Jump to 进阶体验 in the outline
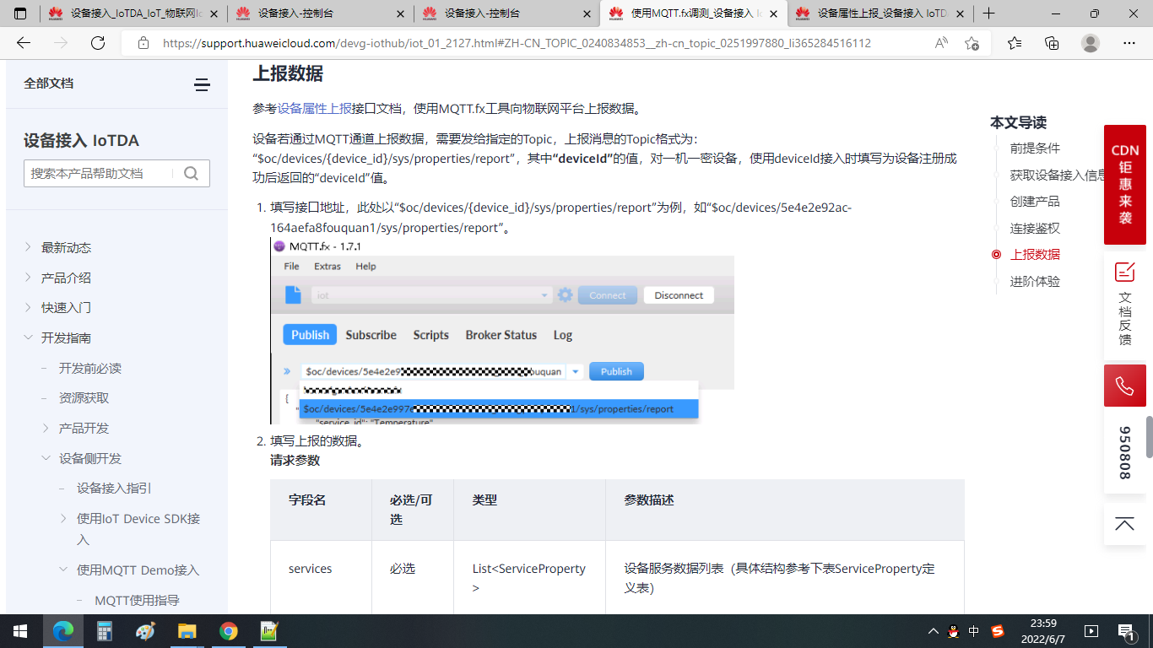Viewport: 1153px width, 648px height. point(1035,281)
